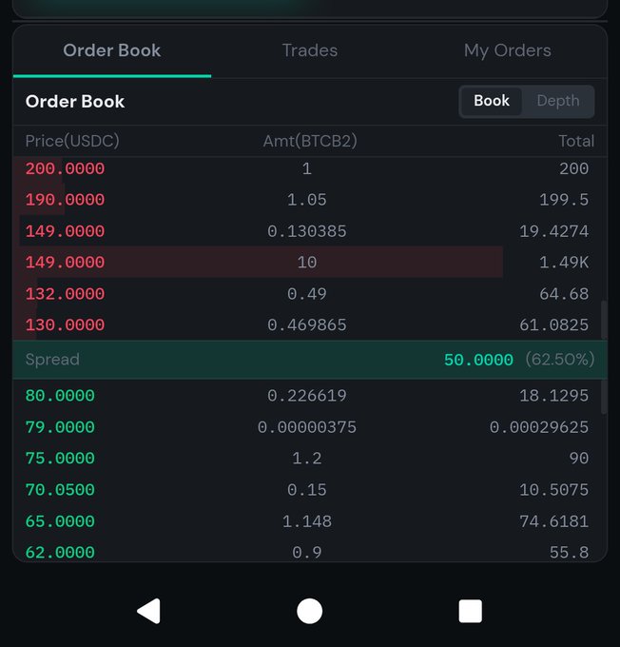
Task: Click the total 19.4274
Action: tap(554, 231)
